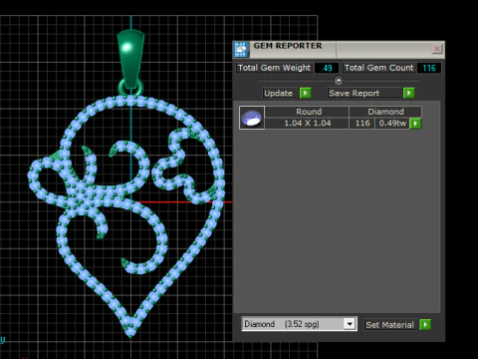Click the green arrow next to Save Report
The width and height of the screenshot is (478, 359).
point(409,93)
